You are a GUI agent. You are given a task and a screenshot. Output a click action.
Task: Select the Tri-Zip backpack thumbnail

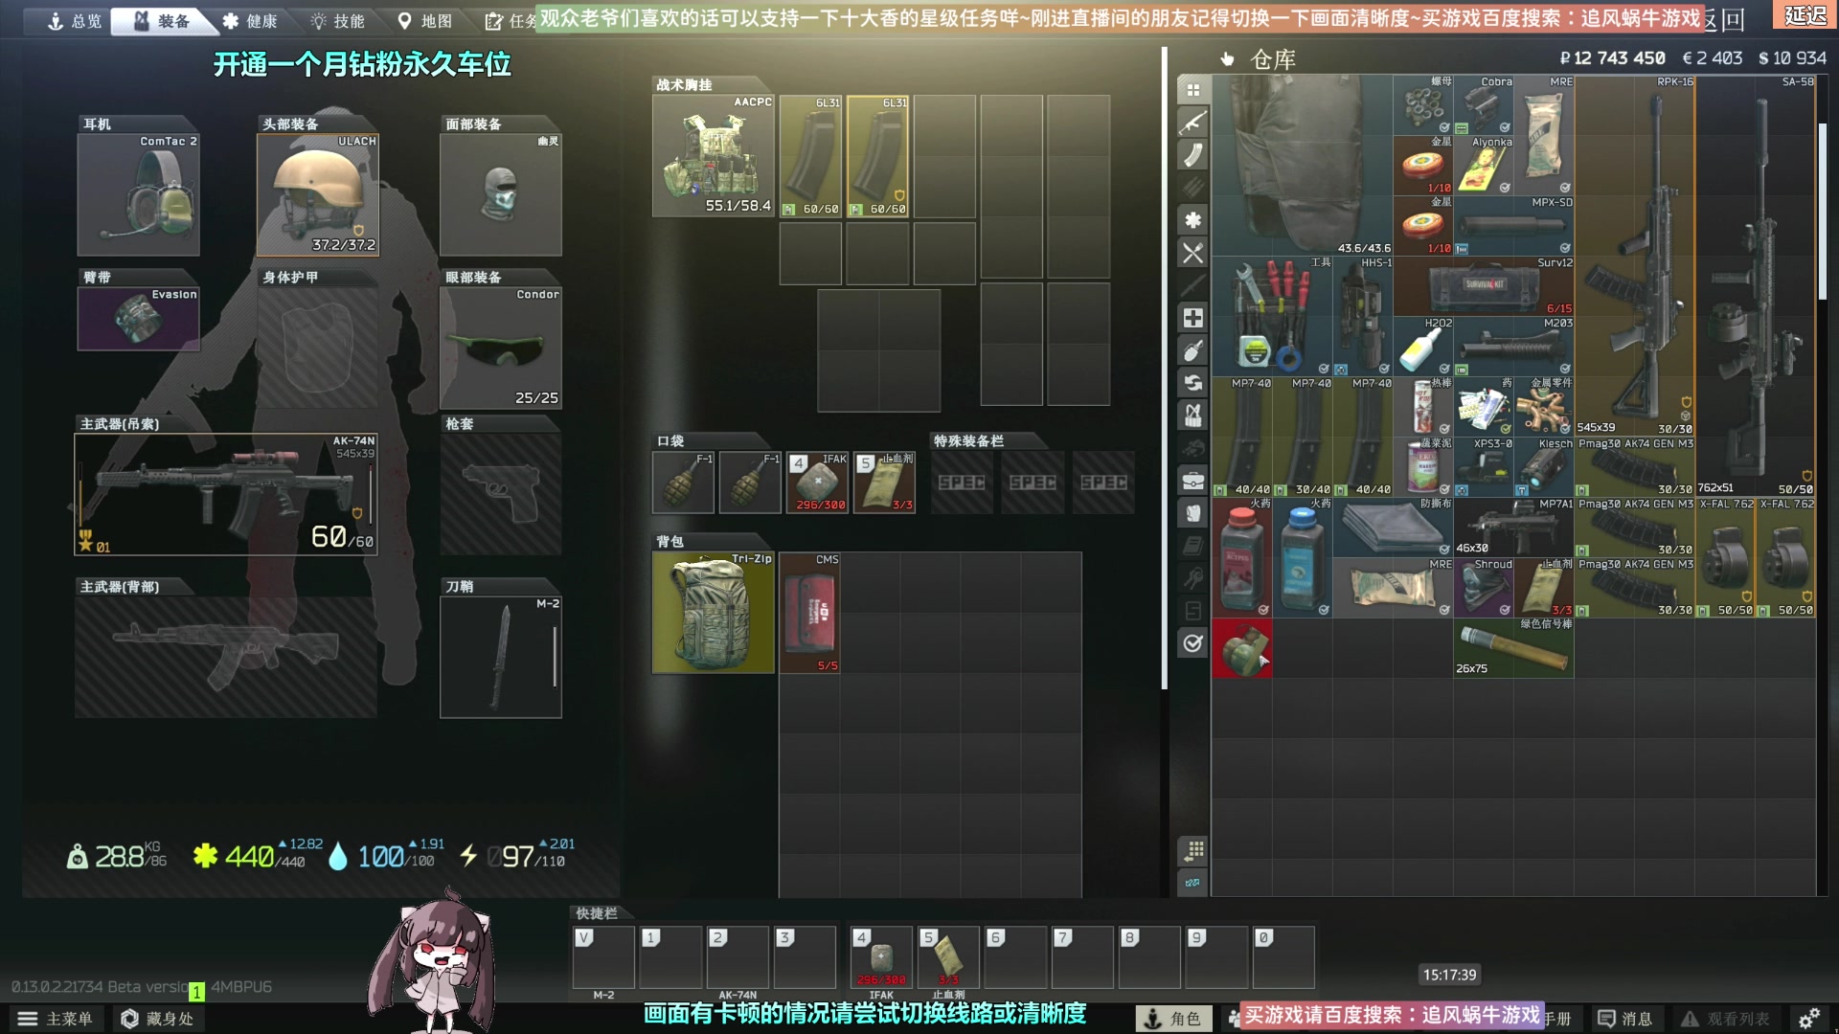[x=713, y=613]
